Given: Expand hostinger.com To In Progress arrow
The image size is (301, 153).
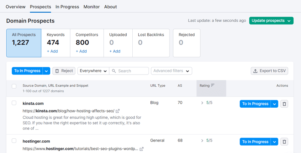Looking at the screenshot, I should coord(274,142).
